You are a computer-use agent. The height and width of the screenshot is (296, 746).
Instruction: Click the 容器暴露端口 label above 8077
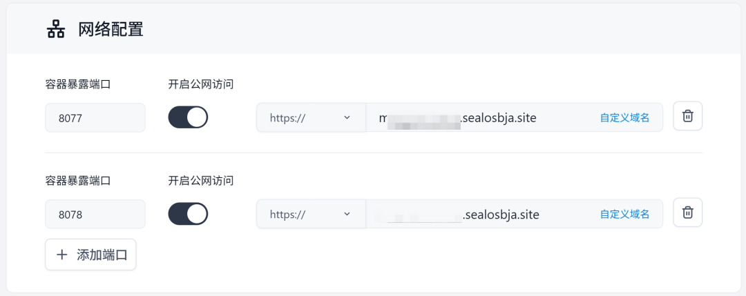(78, 84)
